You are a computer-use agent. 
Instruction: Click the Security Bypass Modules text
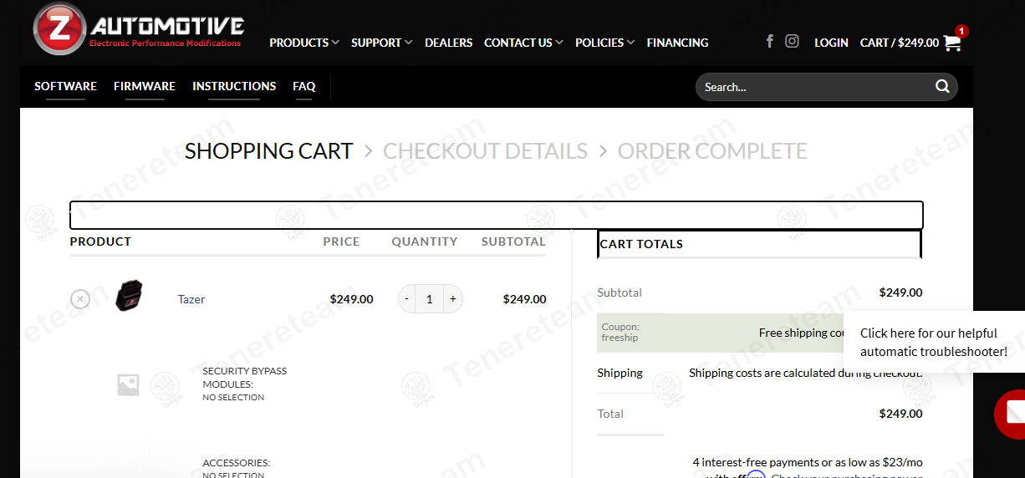pos(244,378)
